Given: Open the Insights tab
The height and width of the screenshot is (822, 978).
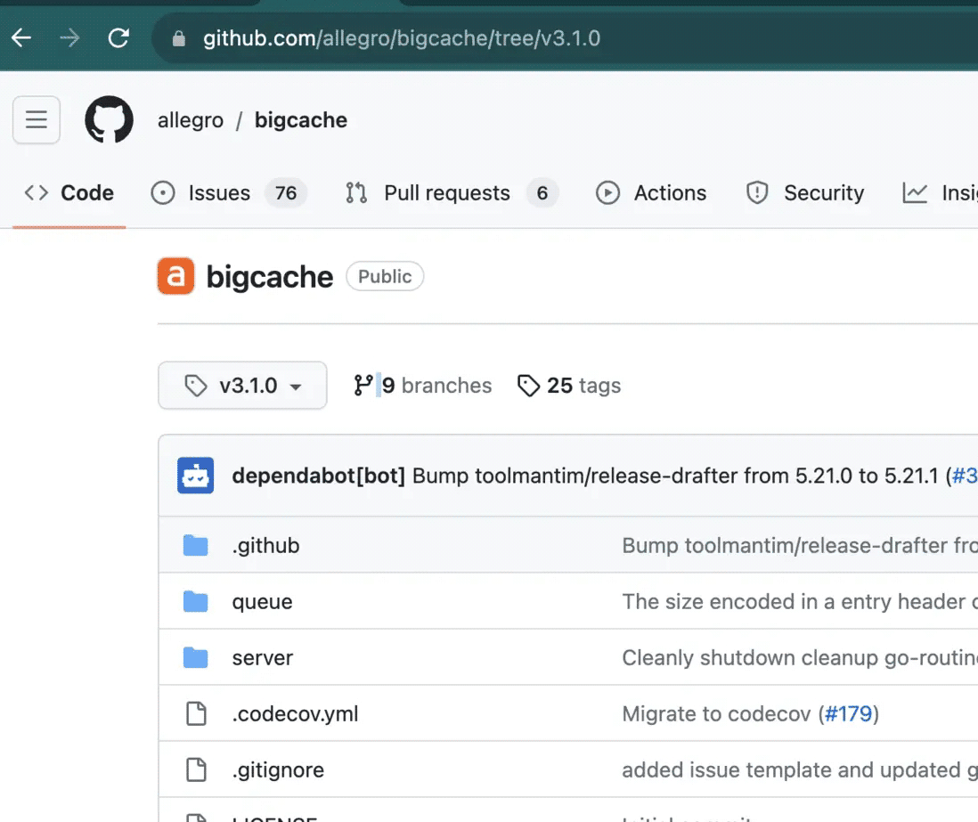Looking at the screenshot, I should point(940,192).
